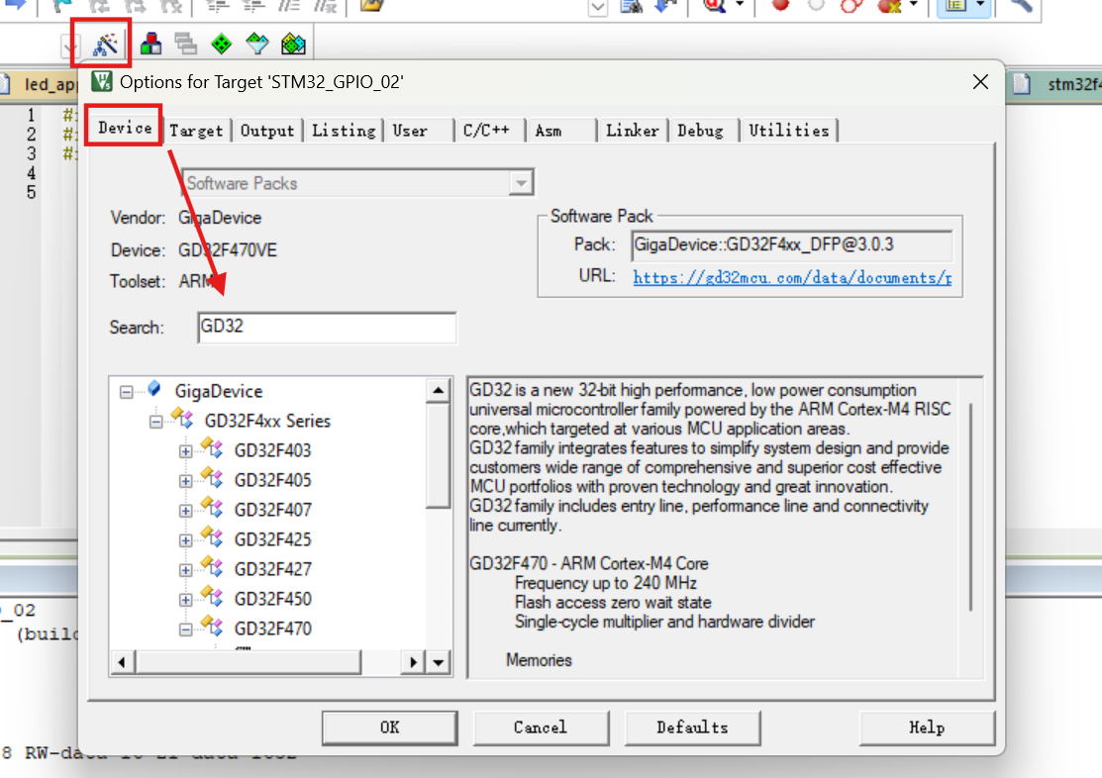The height and width of the screenshot is (778, 1102).
Task: Collapse the GD32F470 node
Action: [x=185, y=629]
